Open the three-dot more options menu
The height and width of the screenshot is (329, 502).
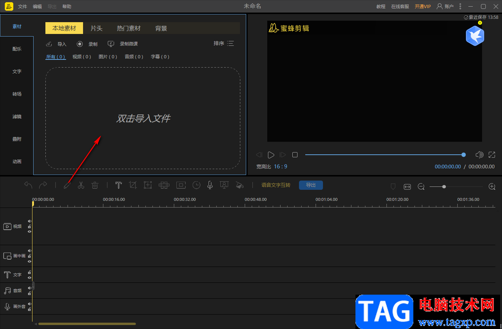(460, 6)
